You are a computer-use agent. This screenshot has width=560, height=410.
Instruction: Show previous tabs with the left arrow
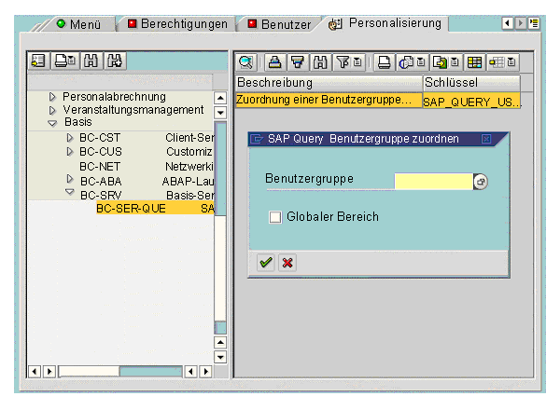click(508, 23)
